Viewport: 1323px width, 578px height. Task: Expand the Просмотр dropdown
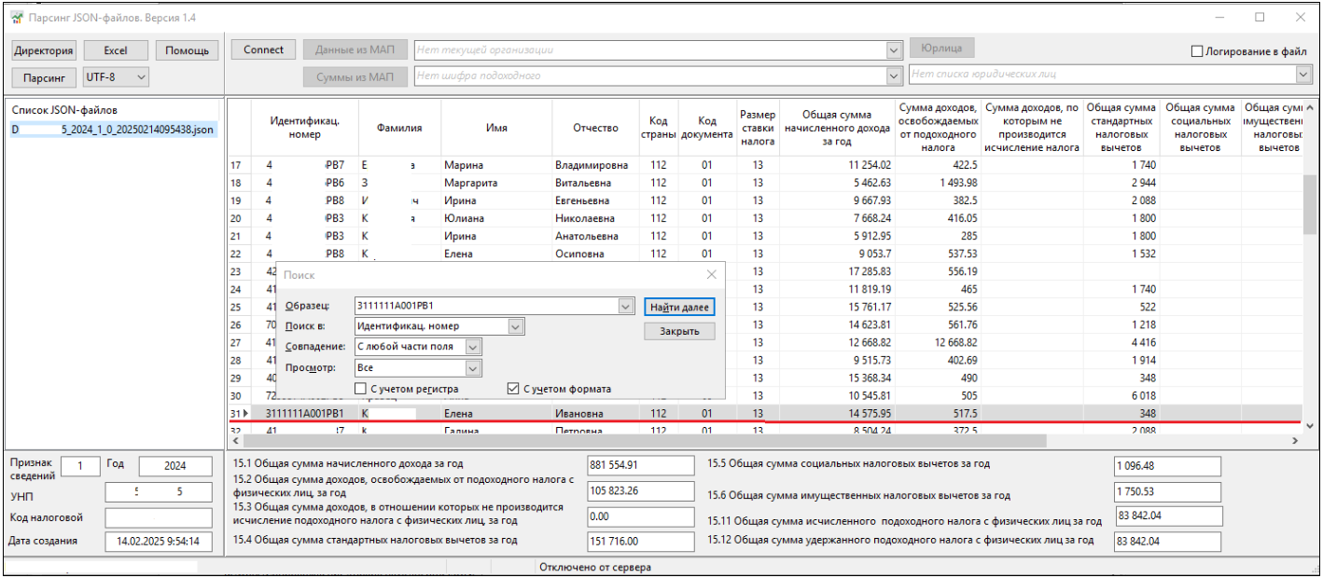(472, 368)
